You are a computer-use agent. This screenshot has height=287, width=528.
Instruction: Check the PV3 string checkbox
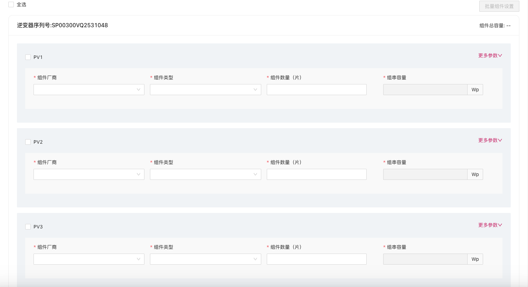tap(28, 227)
